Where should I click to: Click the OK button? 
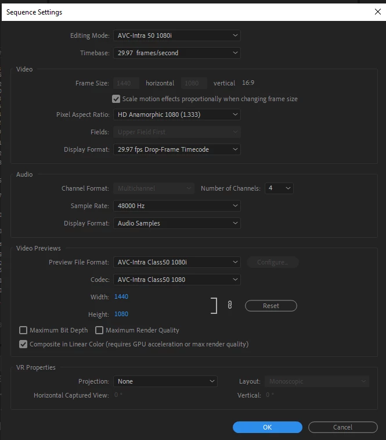268,427
